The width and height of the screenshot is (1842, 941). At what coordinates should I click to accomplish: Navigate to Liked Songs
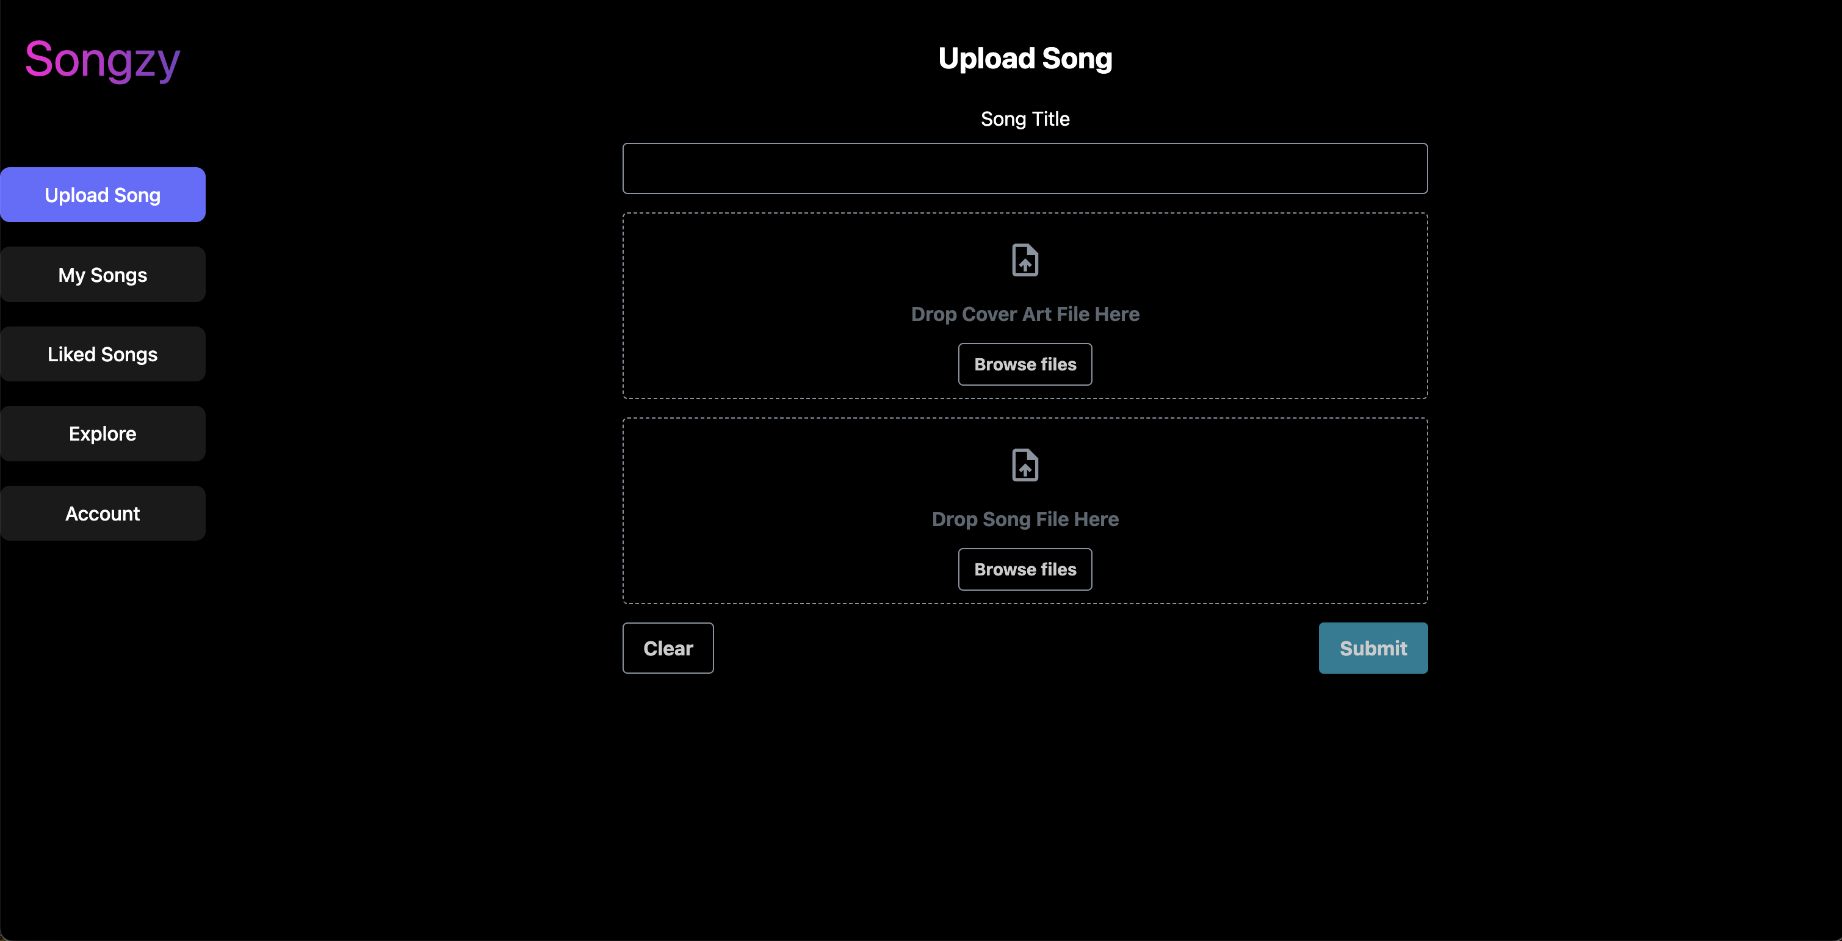point(103,353)
